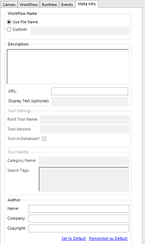Open the Workflow tab

(29, 5)
